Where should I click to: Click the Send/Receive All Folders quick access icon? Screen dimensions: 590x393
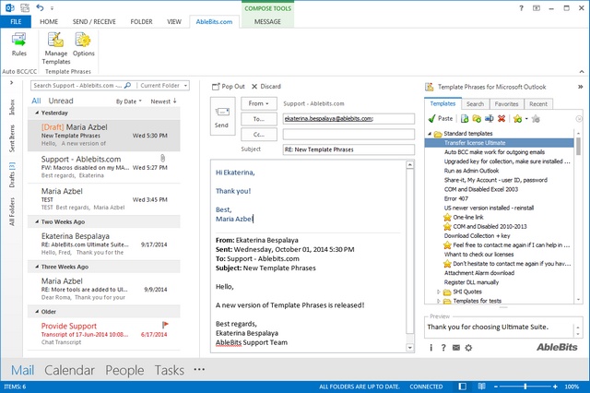(25, 7)
